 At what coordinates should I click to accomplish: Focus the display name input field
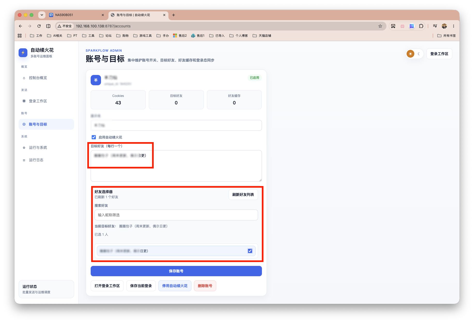(176, 125)
